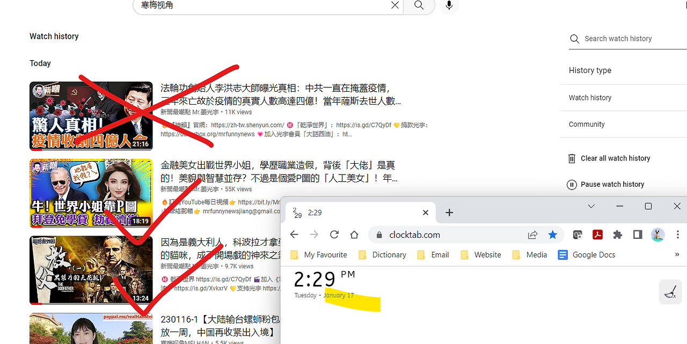Open the bottom thumbnail with the woman in garden
The width and height of the screenshot is (687, 344).
(x=91, y=328)
